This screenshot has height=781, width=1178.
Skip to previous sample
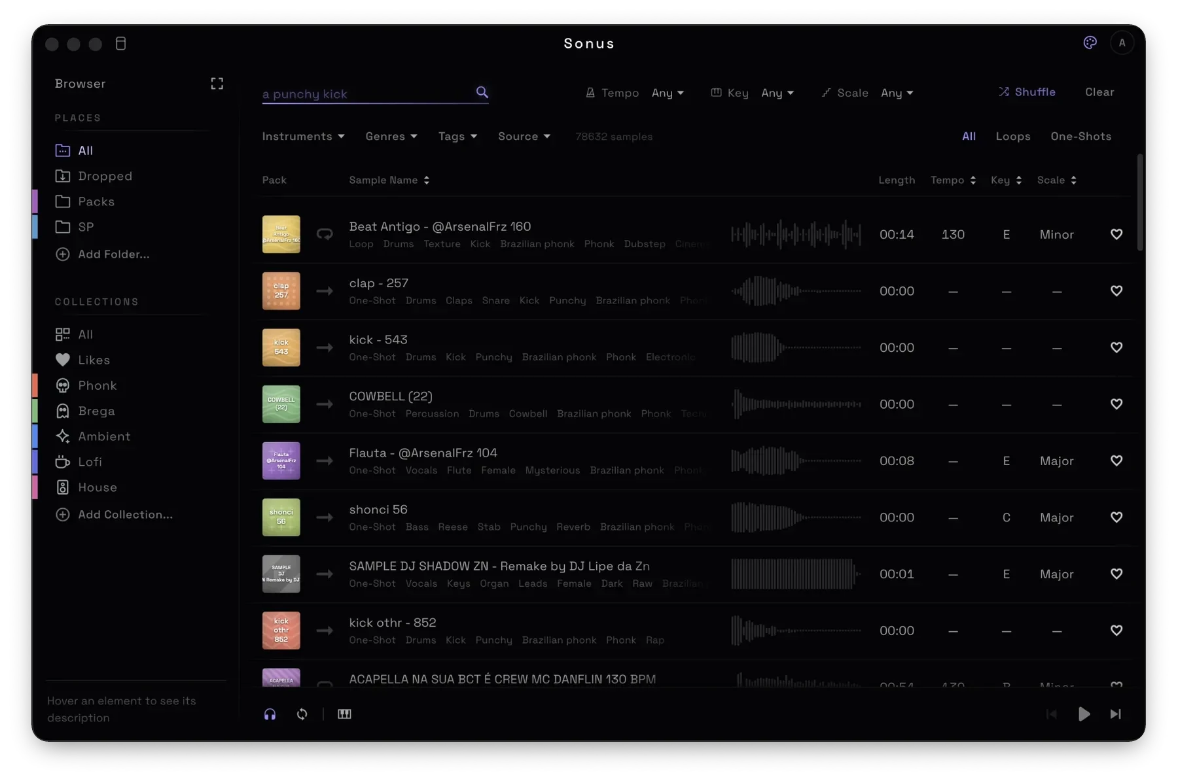tap(1052, 714)
